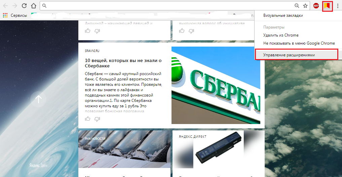Screen dimensions: 342x177
Task: Click the Visual Bookmarks extension icon
Action: click(x=327, y=6)
